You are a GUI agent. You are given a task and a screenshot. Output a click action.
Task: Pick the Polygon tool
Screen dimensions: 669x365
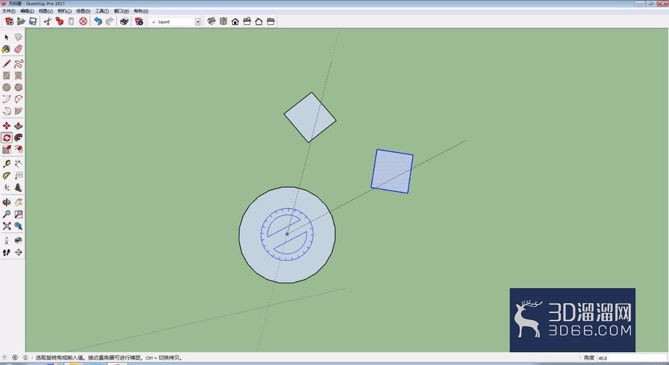[x=18, y=88]
